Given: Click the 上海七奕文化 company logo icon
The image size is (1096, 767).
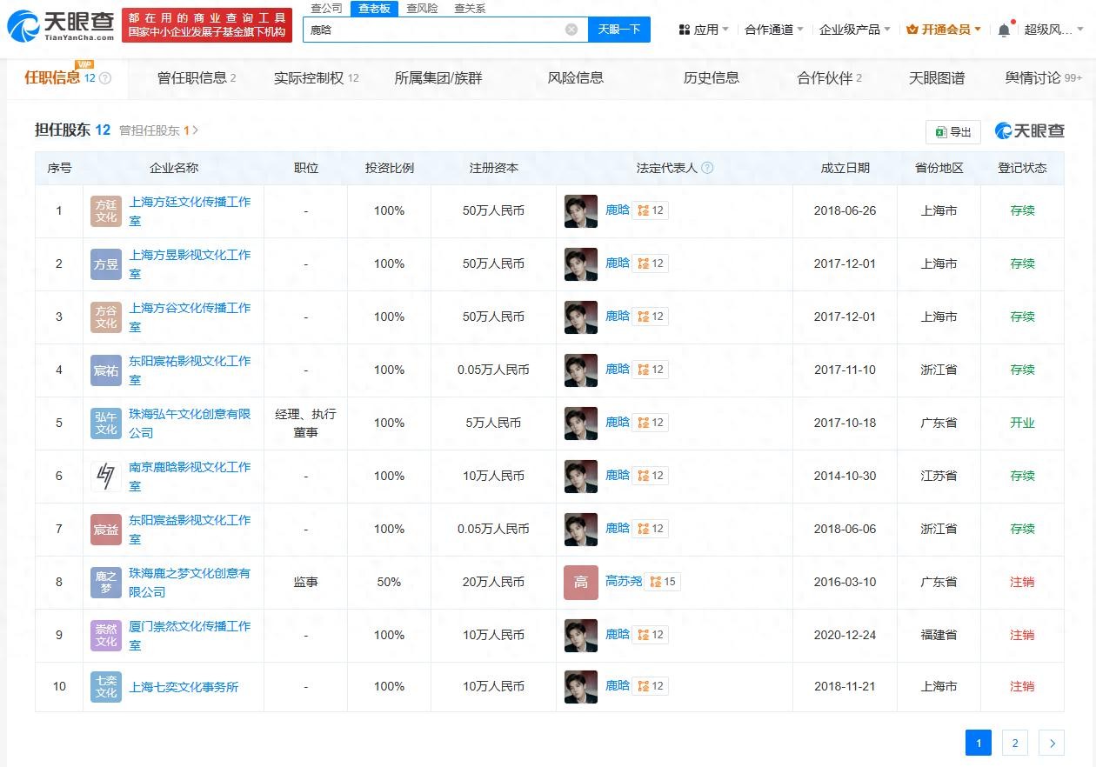Looking at the screenshot, I should click(106, 687).
